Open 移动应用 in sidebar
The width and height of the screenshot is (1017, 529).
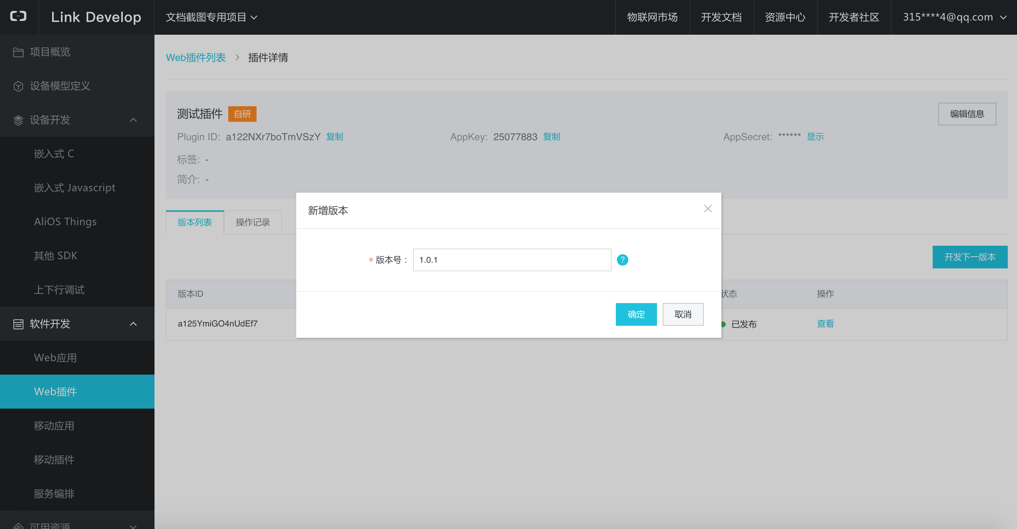pos(77,426)
